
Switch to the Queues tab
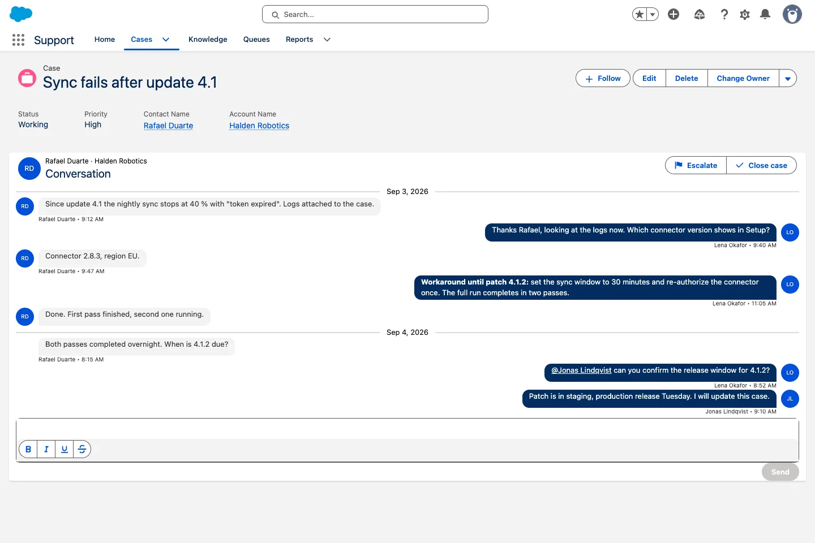pos(256,40)
